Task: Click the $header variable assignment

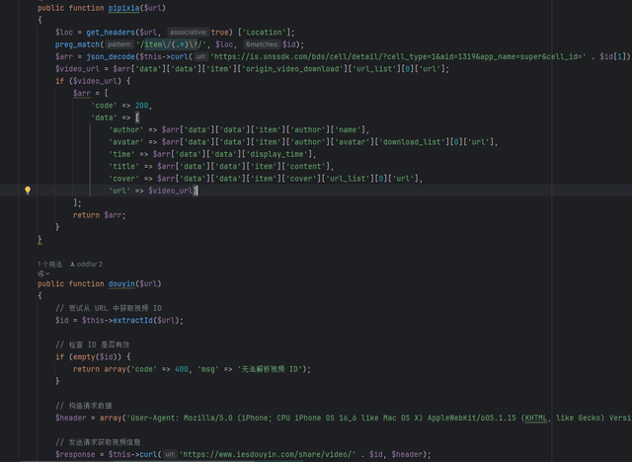Action: 70,418
